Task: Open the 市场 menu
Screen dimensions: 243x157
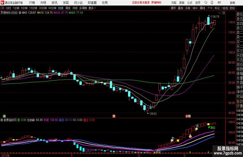Action: [x=43, y=3]
